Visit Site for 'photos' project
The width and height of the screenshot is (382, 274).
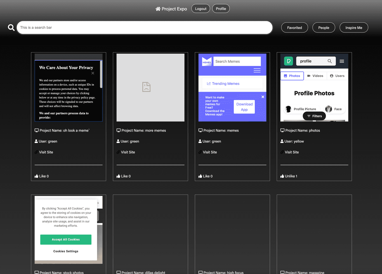292,152
